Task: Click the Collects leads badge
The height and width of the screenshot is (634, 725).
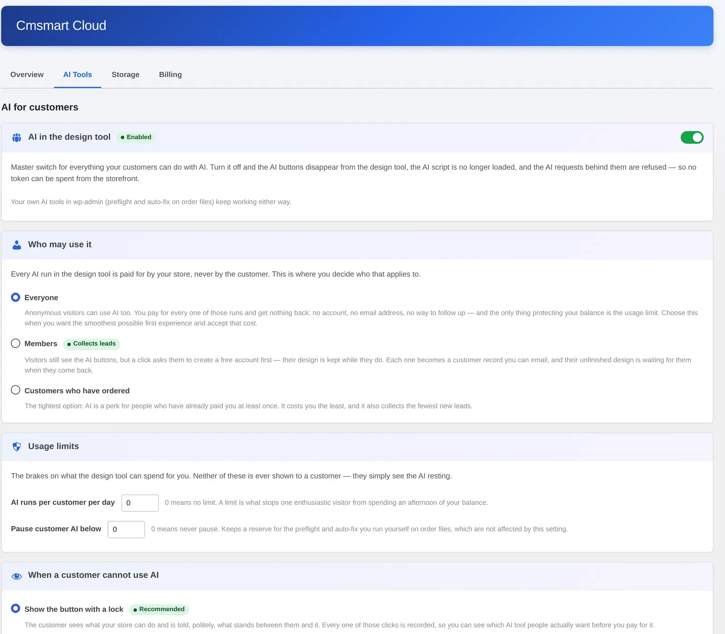Action: pos(91,344)
